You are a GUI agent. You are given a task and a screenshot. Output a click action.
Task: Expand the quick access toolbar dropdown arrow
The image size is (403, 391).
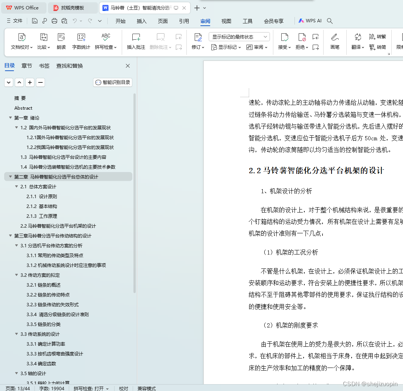coord(100,21)
